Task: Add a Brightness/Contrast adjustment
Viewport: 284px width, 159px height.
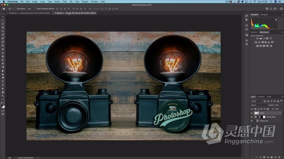Action: point(257,38)
